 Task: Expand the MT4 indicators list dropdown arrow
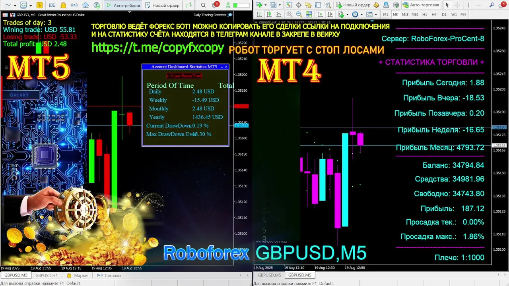(347, 14)
